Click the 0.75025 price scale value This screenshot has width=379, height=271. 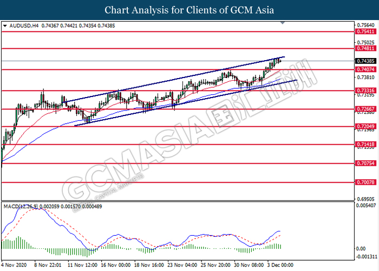[365, 43]
